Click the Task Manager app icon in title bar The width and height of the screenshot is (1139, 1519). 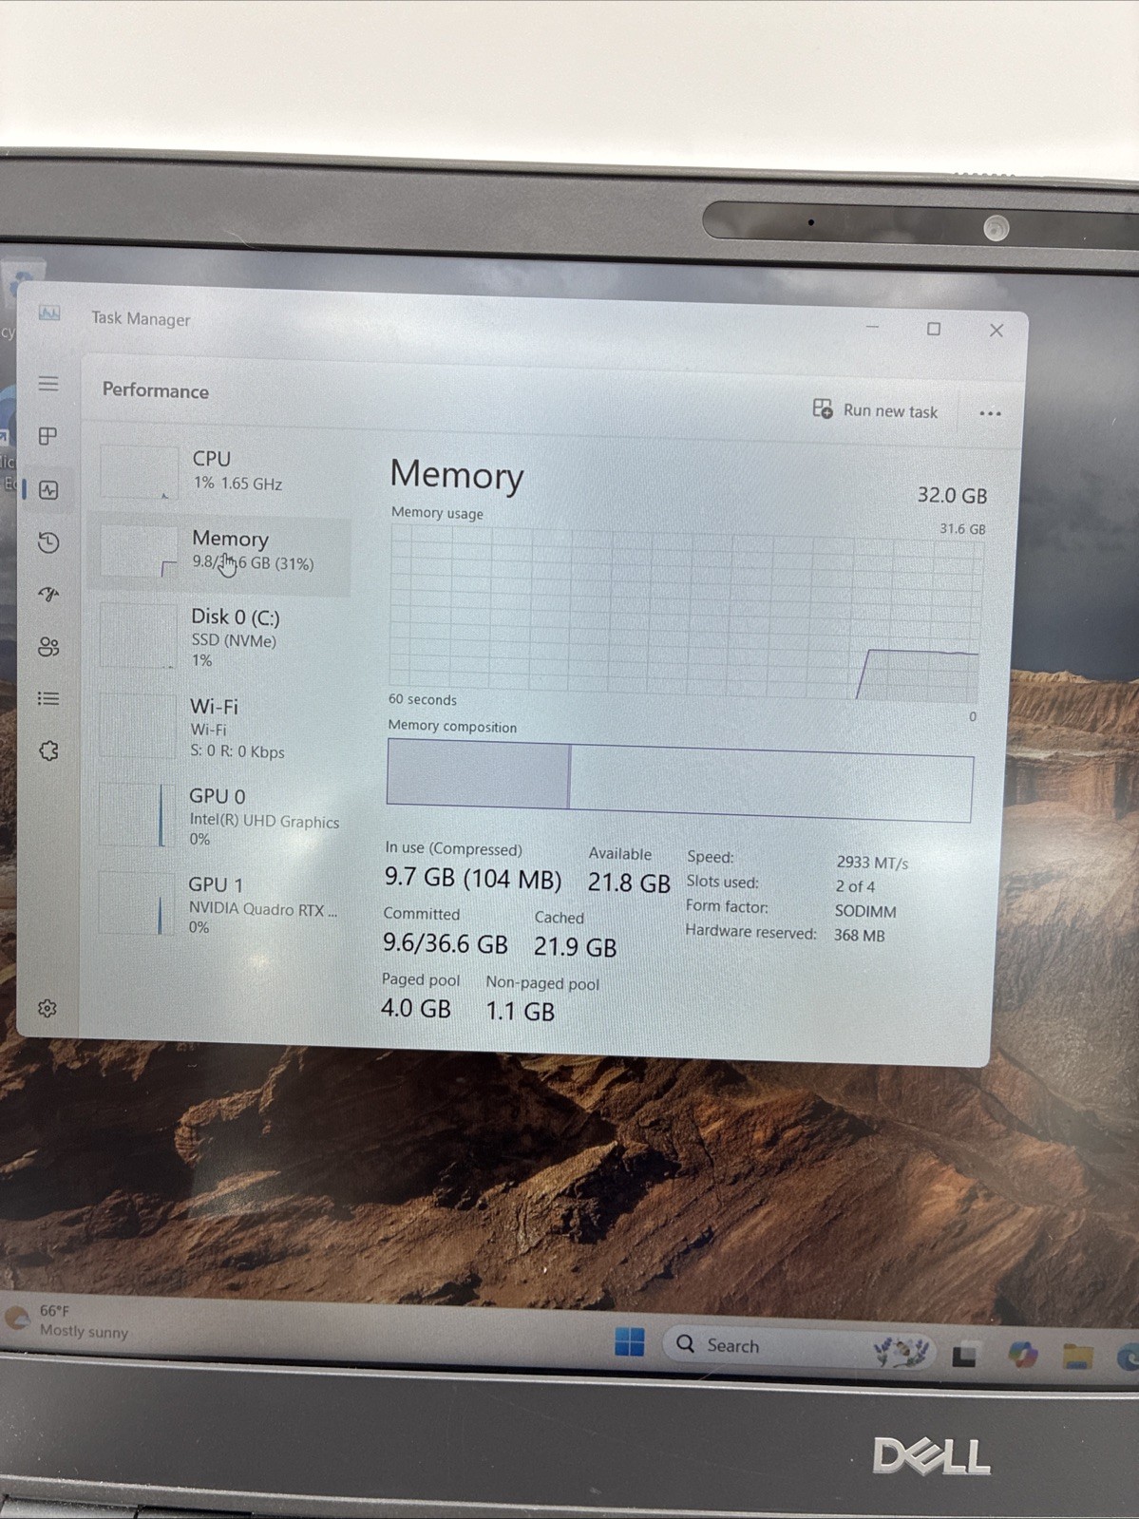tap(49, 313)
